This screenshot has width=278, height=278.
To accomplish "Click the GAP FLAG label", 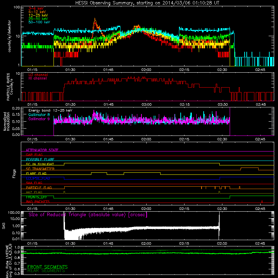I will pyautogui.click(x=34, y=155).
